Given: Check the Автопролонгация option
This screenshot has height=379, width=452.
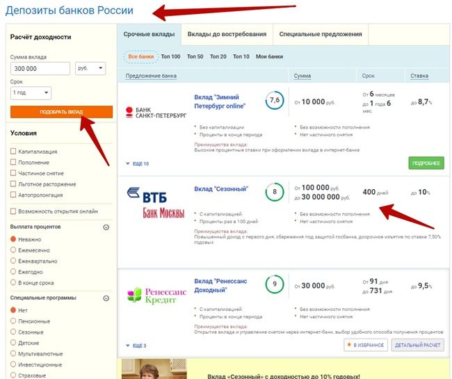Looking at the screenshot, I should 13,195.
